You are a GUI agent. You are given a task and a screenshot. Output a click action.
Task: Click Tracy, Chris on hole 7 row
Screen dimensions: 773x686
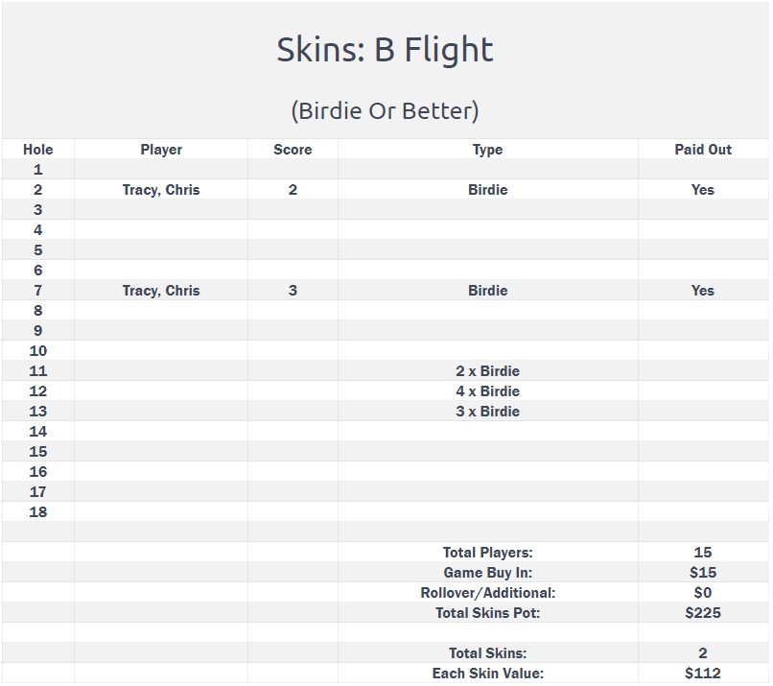161,291
